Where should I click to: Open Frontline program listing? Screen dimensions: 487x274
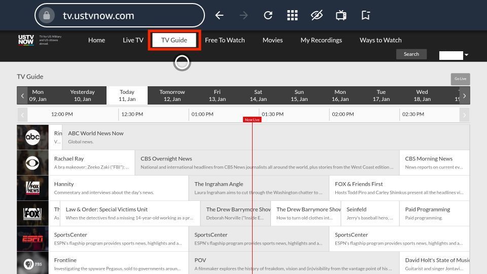pyautogui.click(x=118, y=263)
